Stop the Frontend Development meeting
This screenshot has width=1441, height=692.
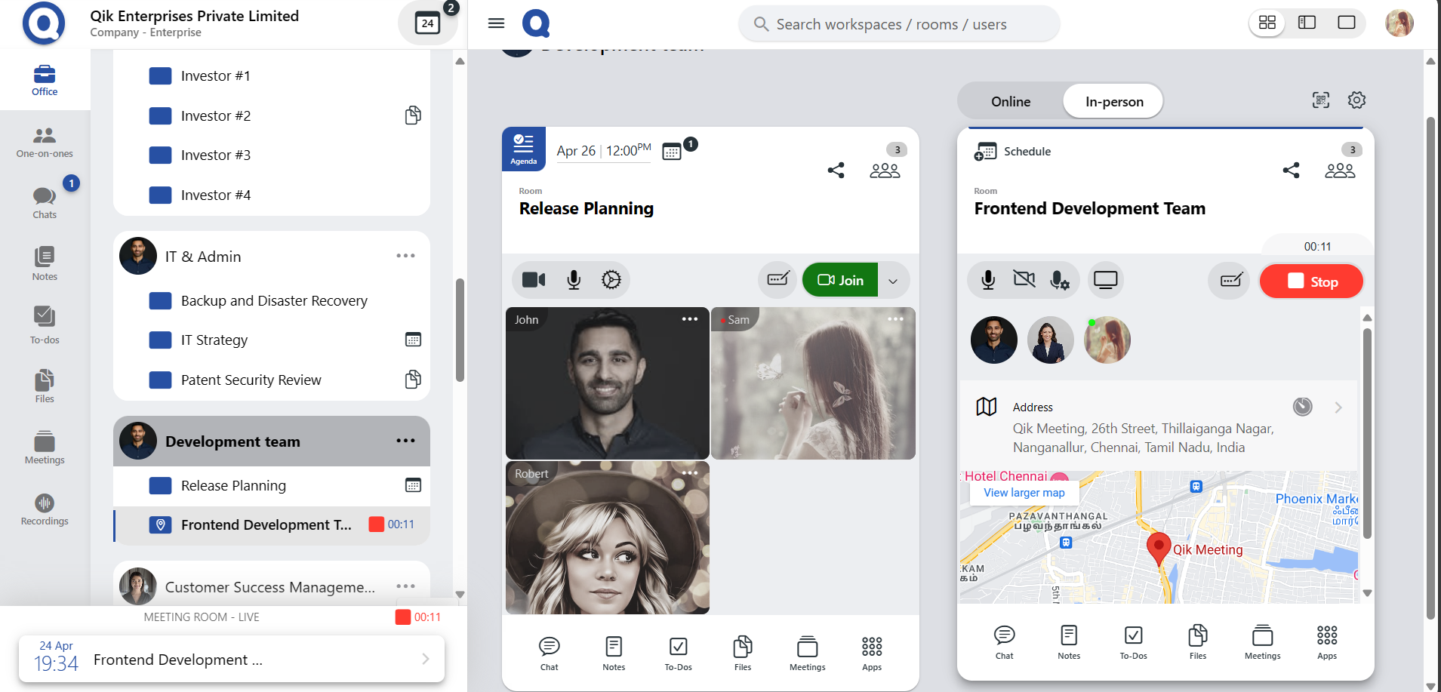[x=1311, y=281]
